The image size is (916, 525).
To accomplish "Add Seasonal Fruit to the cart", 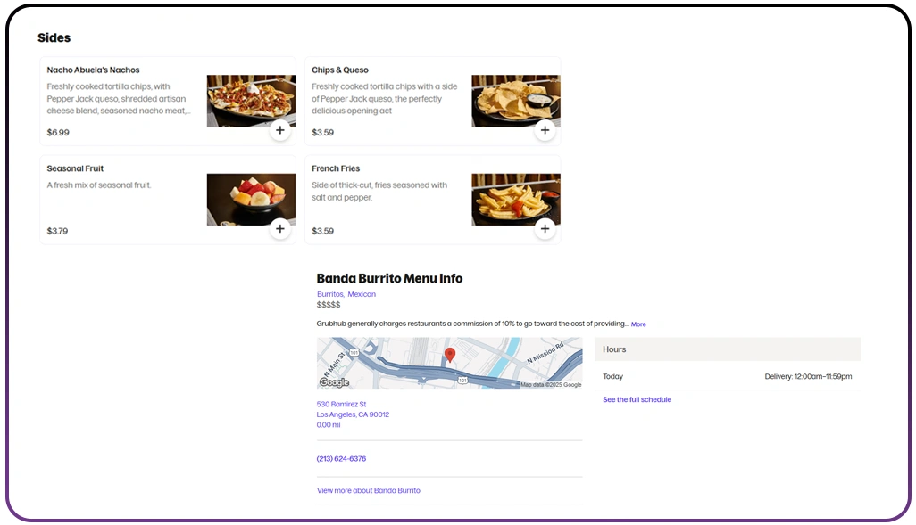I will [279, 229].
